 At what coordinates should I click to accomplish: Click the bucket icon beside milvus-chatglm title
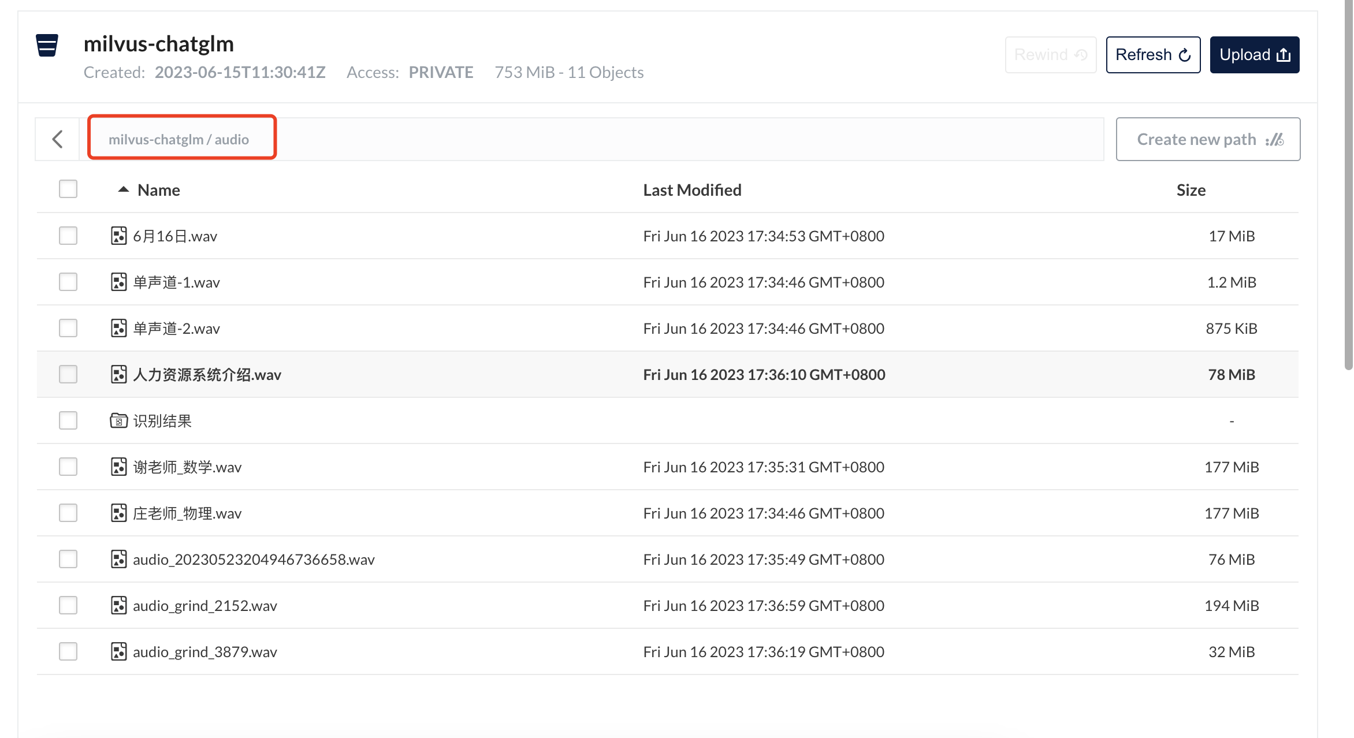tap(47, 45)
